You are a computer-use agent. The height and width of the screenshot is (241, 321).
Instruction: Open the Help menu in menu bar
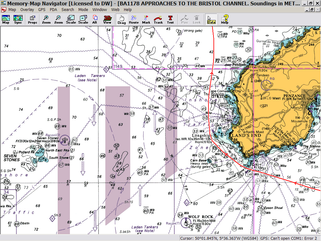coord(128,10)
